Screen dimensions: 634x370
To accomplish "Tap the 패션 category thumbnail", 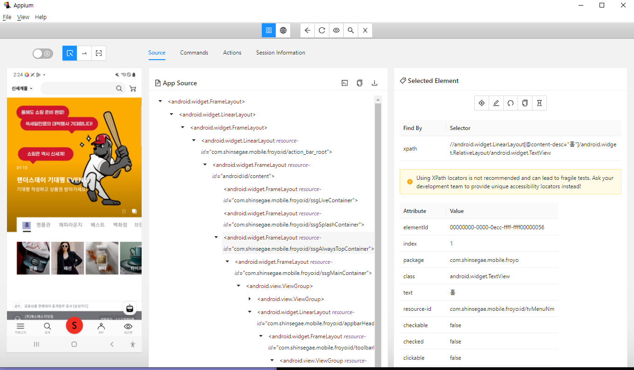I will [x=68, y=258].
